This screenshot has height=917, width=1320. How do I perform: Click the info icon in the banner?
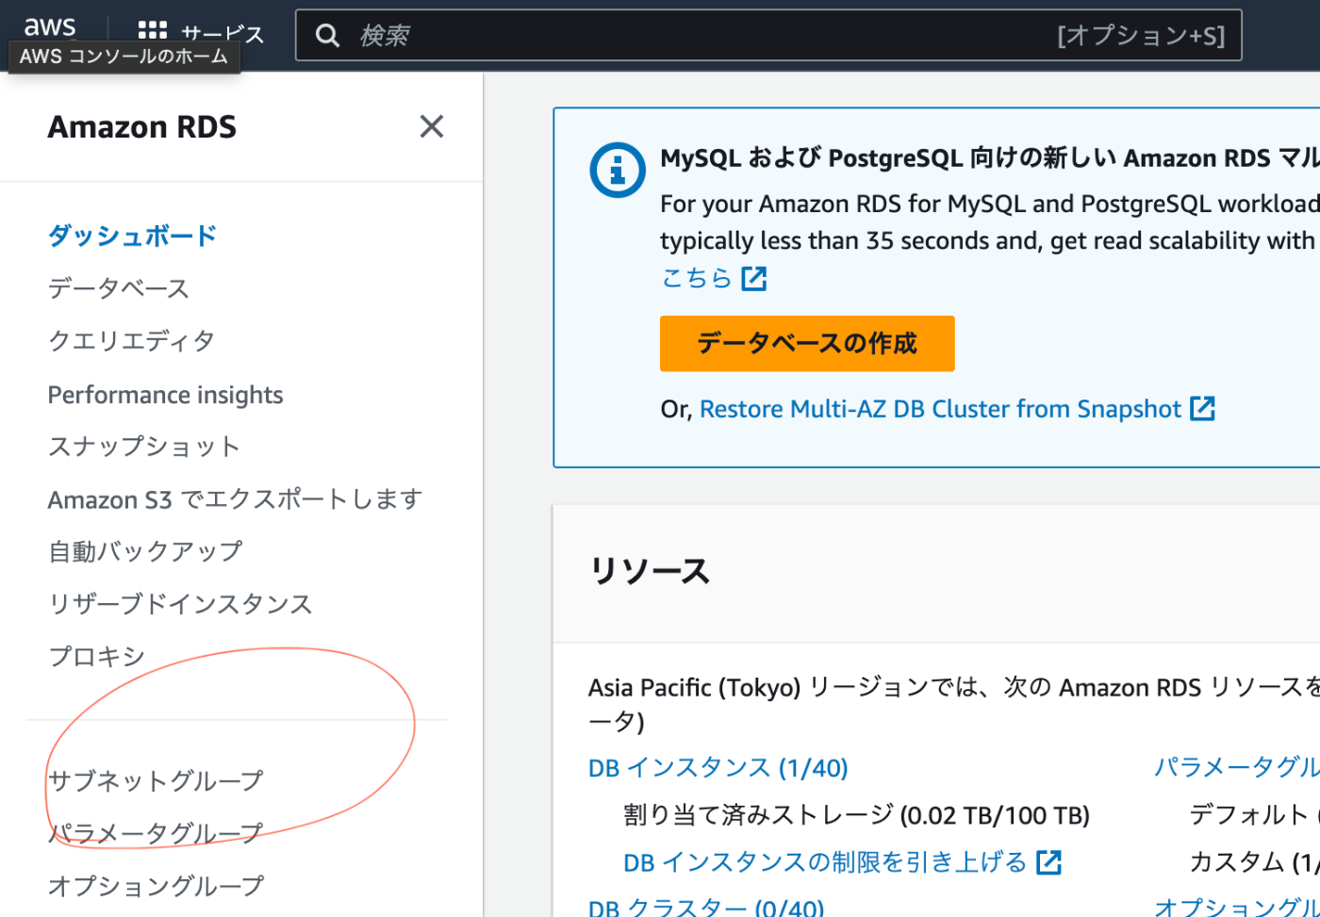pos(618,170)
